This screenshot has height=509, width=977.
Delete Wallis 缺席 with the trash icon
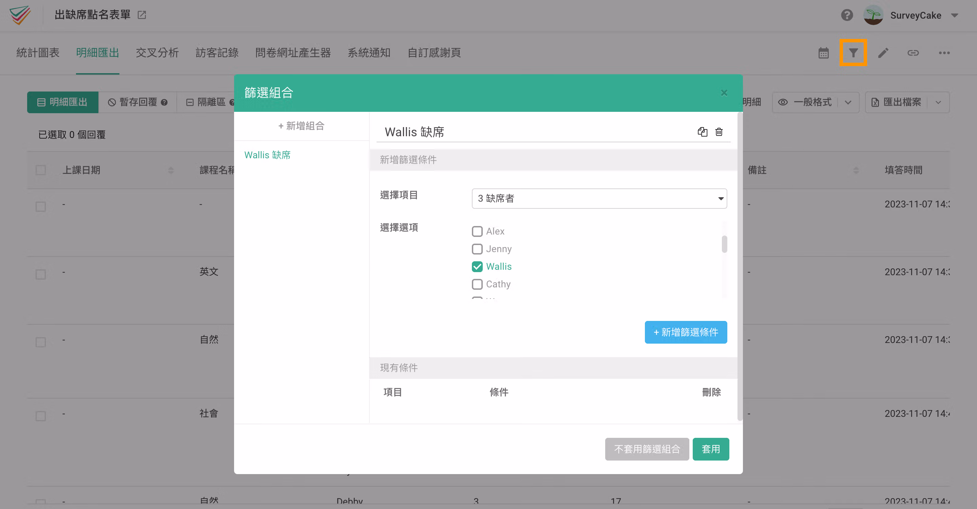[x=719, y=132]
